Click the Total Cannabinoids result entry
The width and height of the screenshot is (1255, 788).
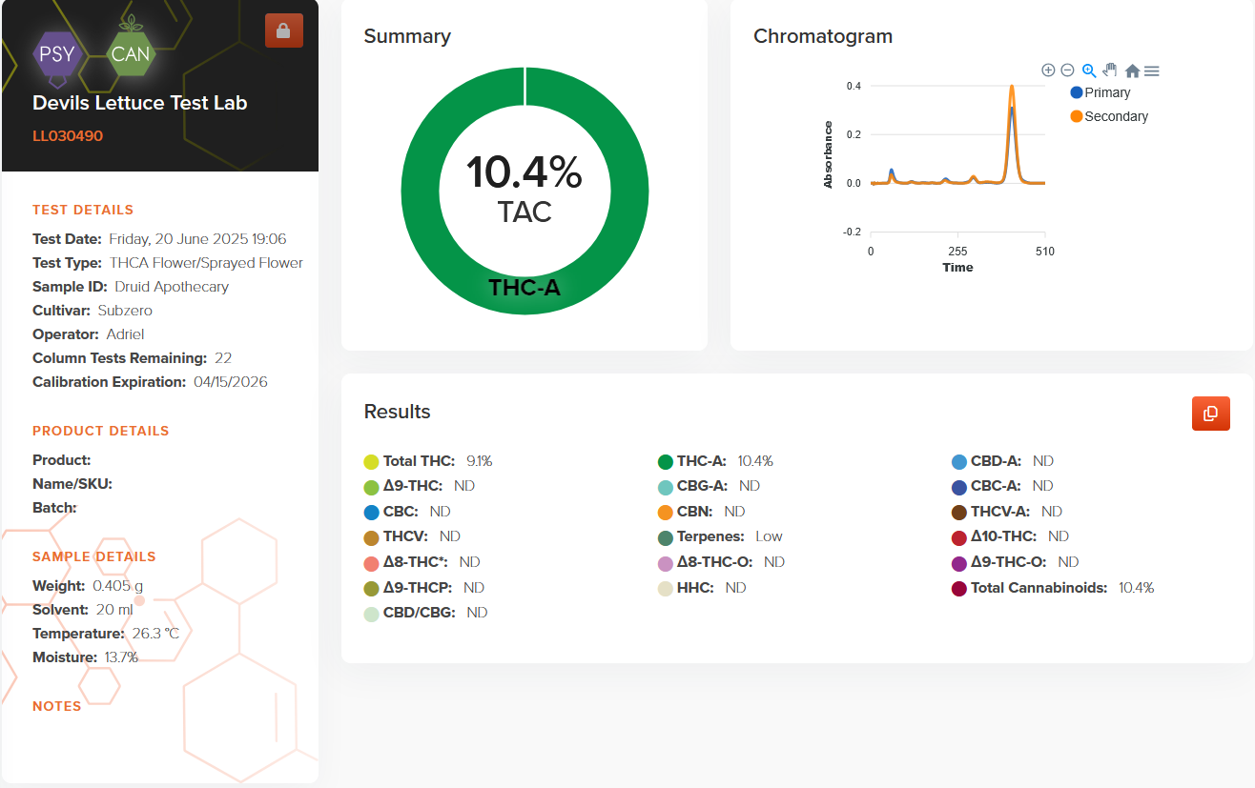pyautogui.click(x=1039, y=589)
